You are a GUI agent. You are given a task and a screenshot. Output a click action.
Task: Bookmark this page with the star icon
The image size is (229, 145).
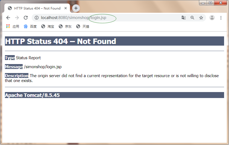coord(201,18)
